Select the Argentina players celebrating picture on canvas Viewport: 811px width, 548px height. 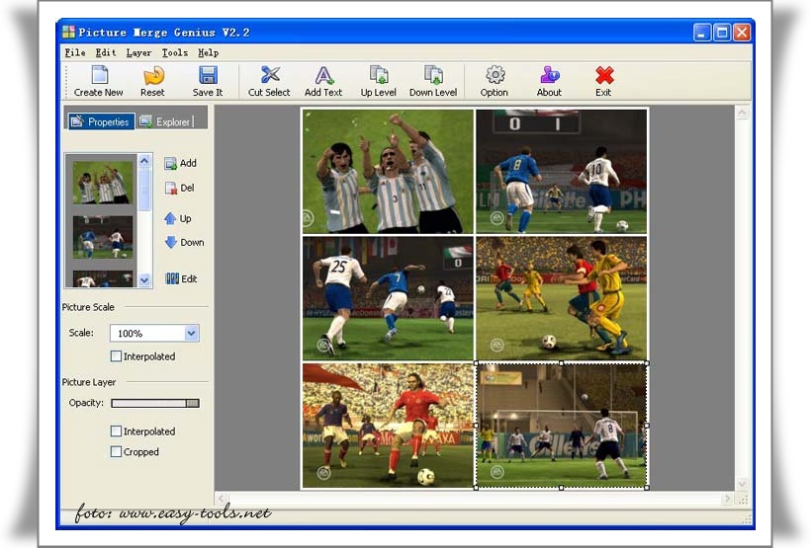coord(388,172)
